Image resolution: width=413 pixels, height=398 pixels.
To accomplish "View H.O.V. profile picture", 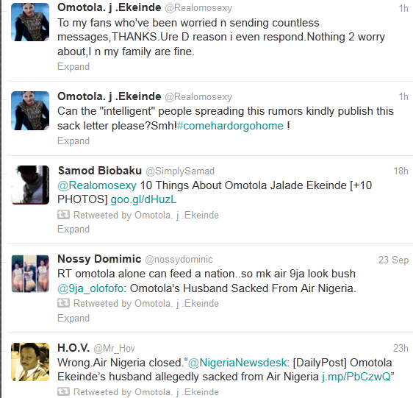I will click(30, 362).
